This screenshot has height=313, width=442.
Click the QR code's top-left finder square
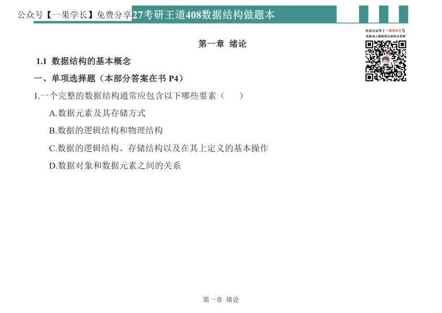pos(369,45)
